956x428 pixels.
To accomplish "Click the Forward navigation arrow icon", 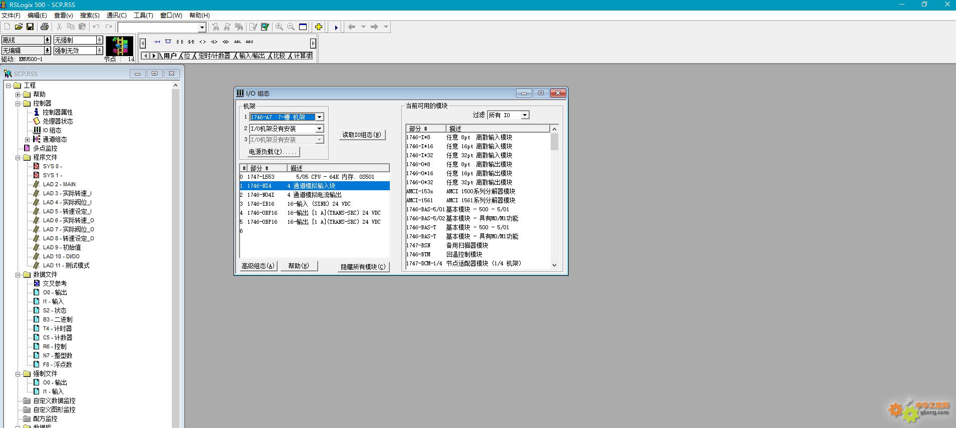I will point(374,27).
